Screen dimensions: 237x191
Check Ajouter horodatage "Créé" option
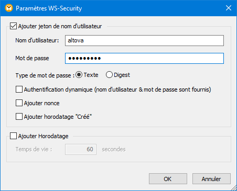click(19, 117)
